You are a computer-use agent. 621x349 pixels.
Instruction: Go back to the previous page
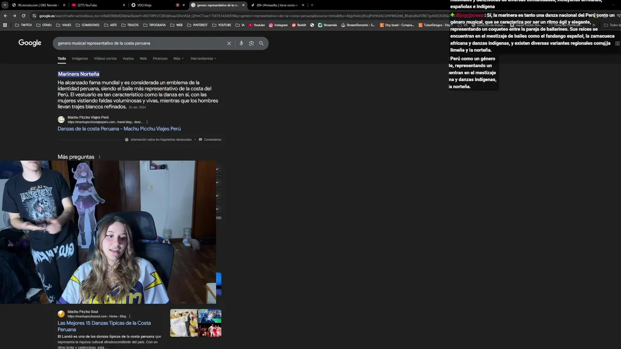[5, 16]
